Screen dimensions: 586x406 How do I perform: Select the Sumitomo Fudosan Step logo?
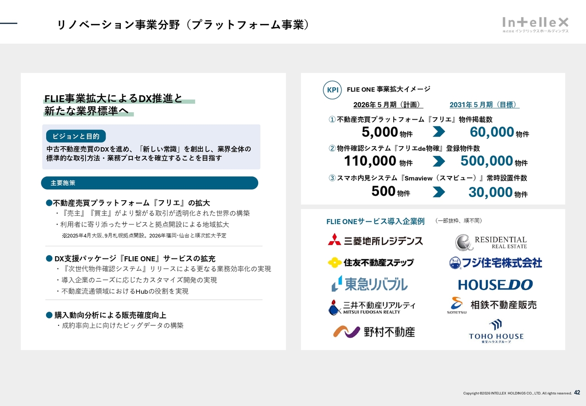point(370,263)
